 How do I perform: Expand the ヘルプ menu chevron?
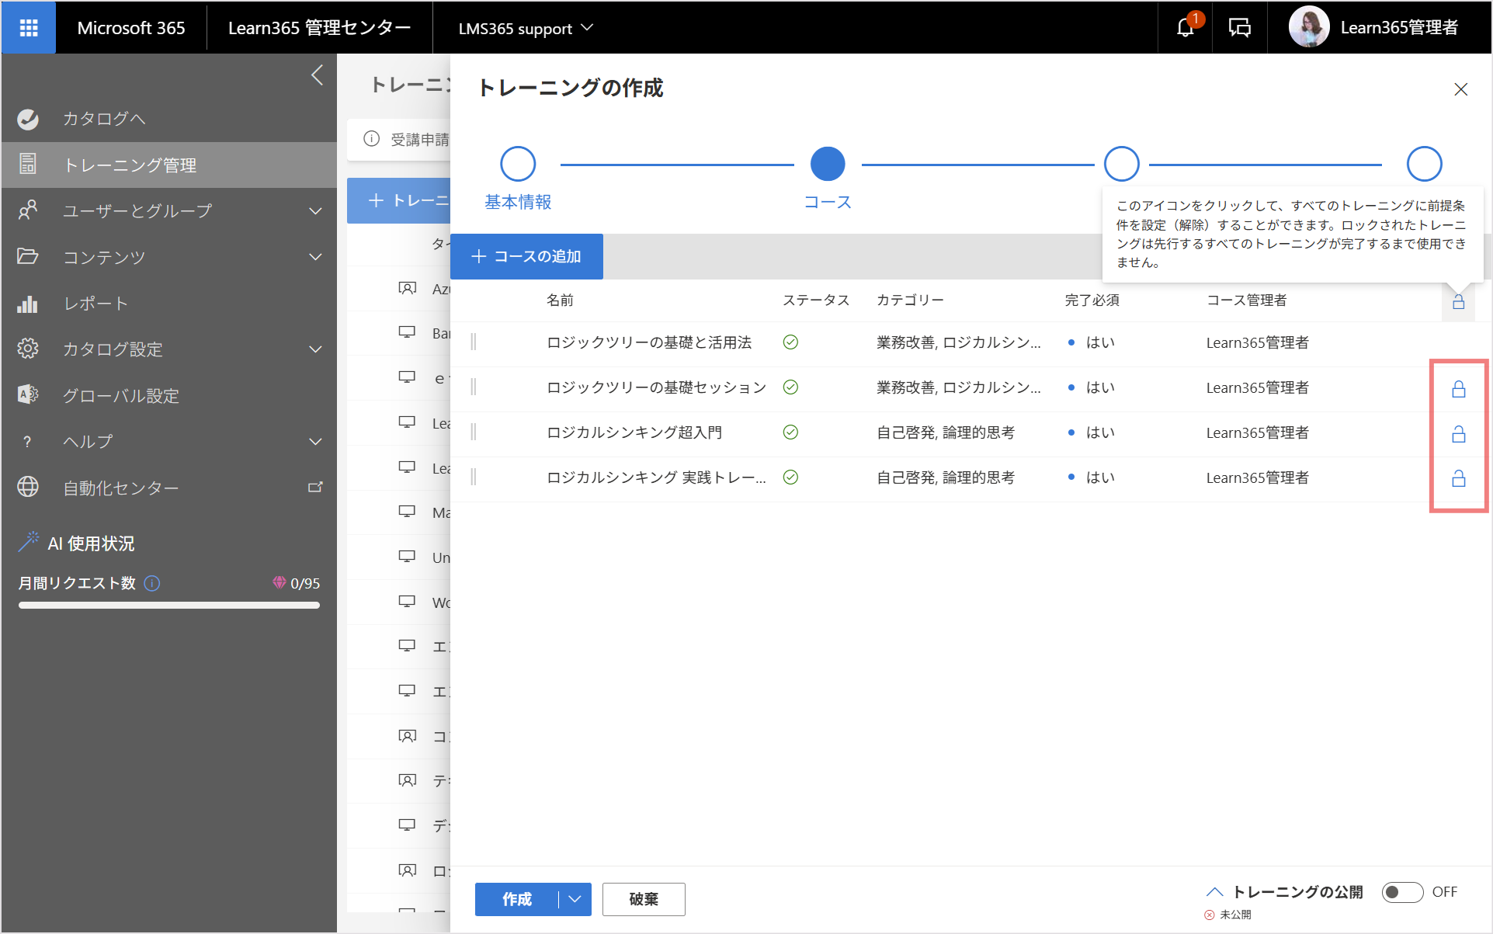[x=315, y=441]
